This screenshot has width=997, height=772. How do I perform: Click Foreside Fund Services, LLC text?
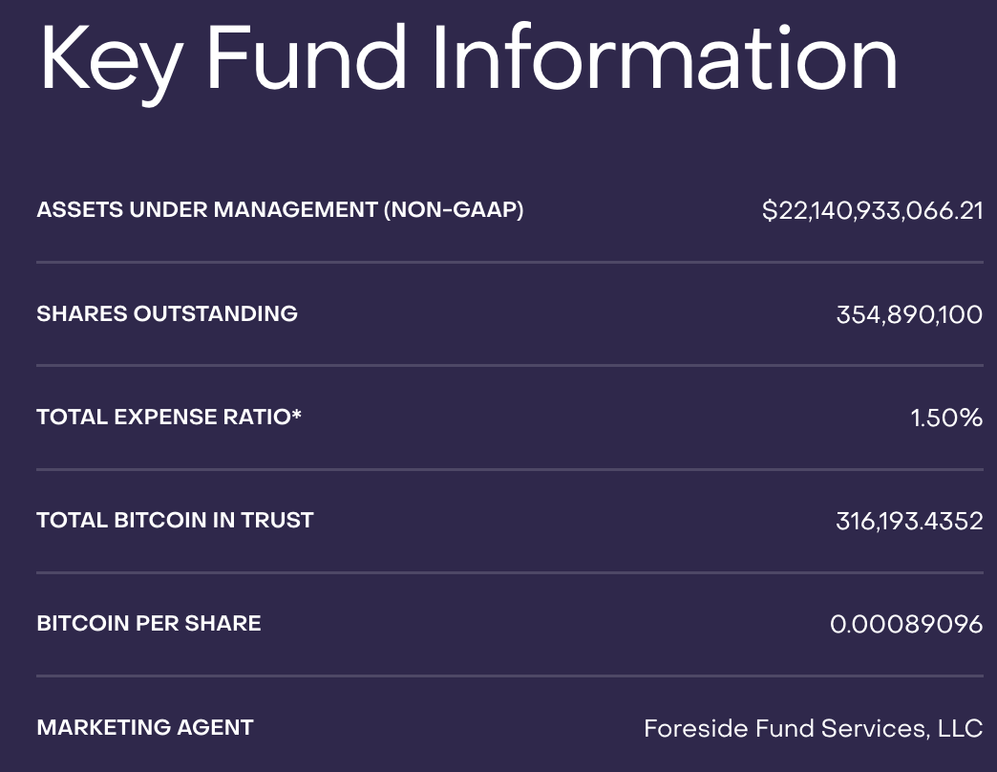(814, 728)
